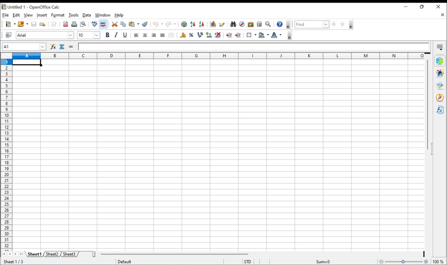Viewport: 447px width, 265px height.
Task: Open the Function Wizard beside the Name Box
Action: tap(53, 47)
